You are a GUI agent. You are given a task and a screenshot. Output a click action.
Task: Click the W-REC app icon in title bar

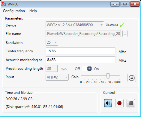point(4,4)
